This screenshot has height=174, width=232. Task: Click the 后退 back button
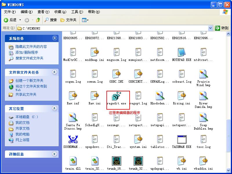[x=10, y=20]
